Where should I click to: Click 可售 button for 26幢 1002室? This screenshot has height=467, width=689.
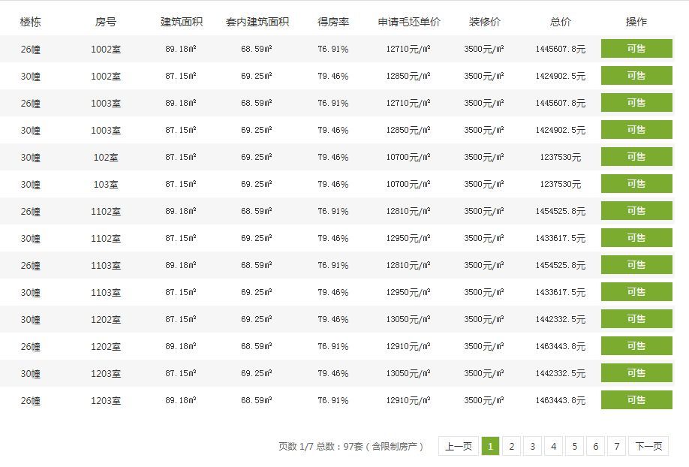[636, 48]
